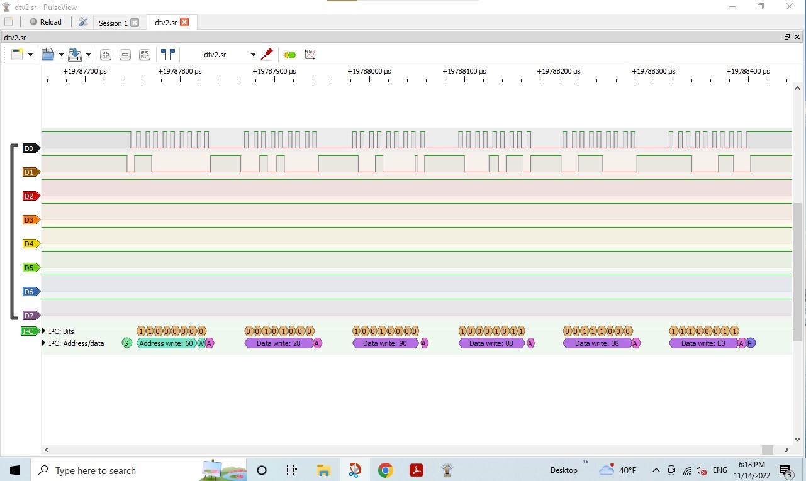Click the add math signal icon

pyautogui.click(x=310, y=55)
